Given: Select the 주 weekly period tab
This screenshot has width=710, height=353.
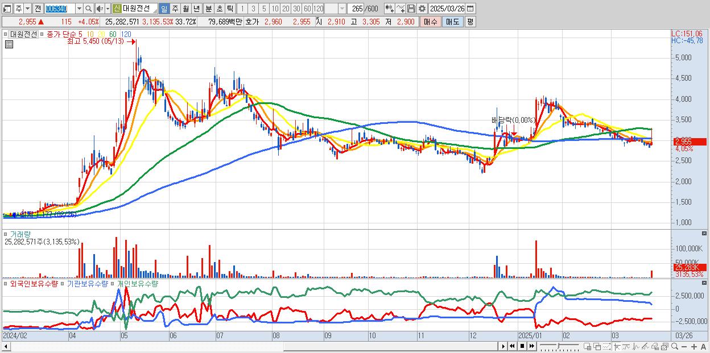Looking at the screenshot, I should click(174, 9).
